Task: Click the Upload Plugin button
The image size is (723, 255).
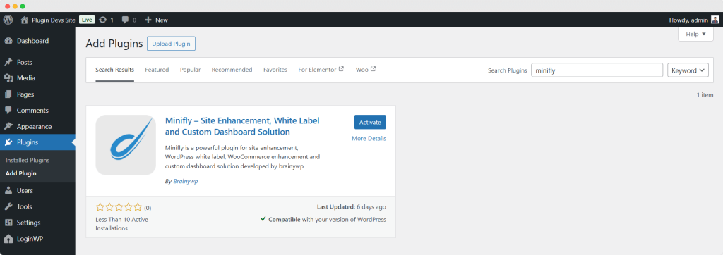Action: tap(172, 44)
